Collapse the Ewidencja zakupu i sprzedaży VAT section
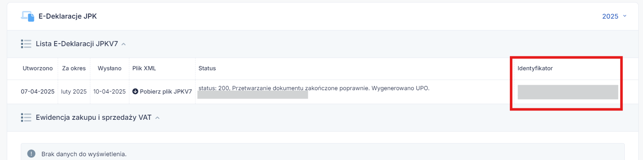Screen dimensions: 643x160 coord(157,118)
